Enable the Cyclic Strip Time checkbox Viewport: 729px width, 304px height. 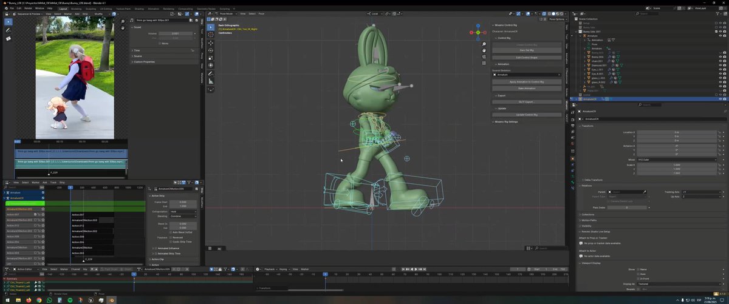171,242
